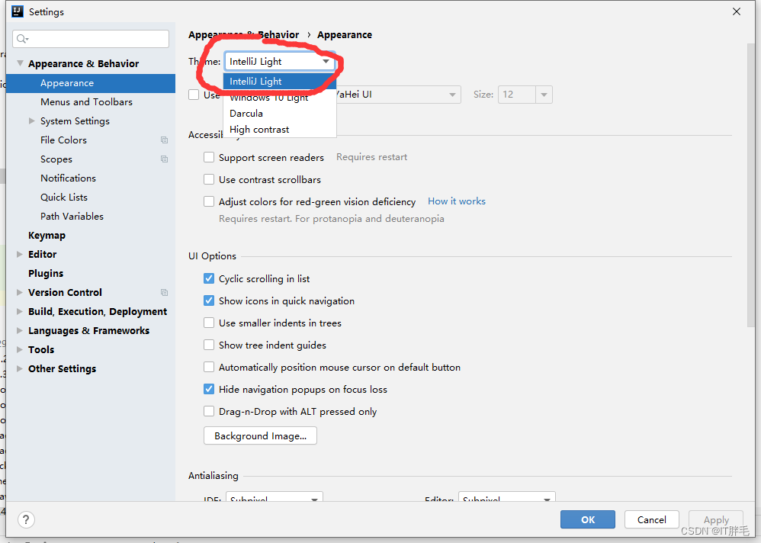Click the IntelliJ logo in title bar
Screen dimensions: 761x543
click(x=18, y=11)
